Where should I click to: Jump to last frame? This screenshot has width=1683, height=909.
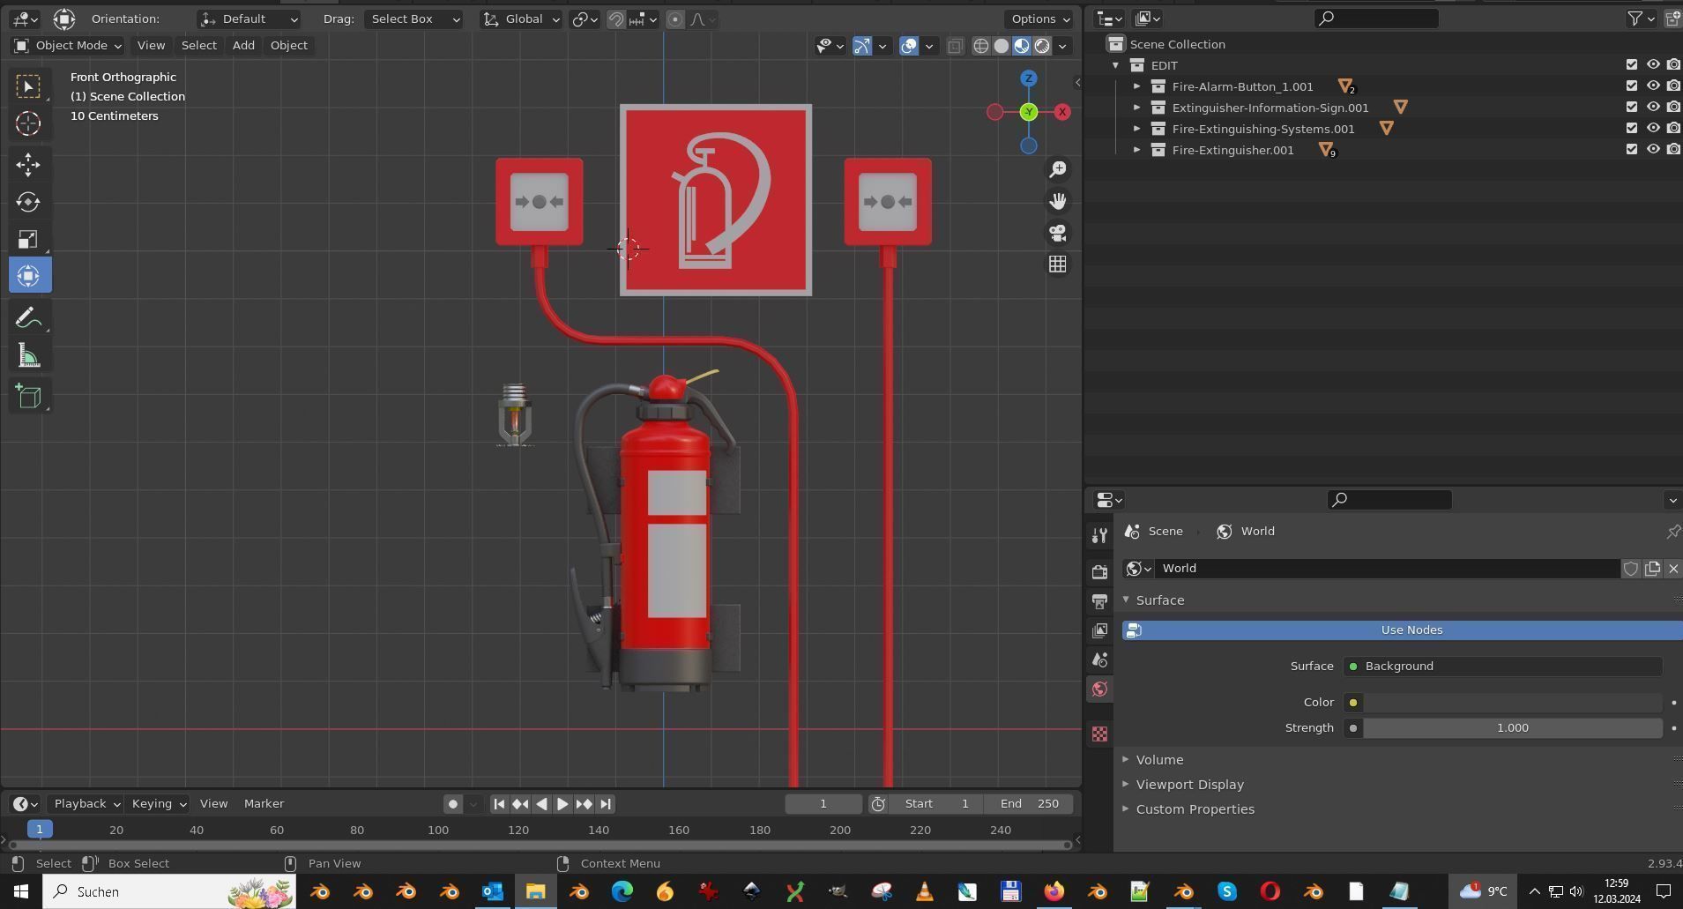[x=606, y=804]
